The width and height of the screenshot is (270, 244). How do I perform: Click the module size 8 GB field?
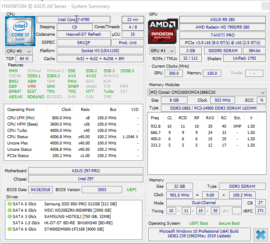[x=174, y=100]
